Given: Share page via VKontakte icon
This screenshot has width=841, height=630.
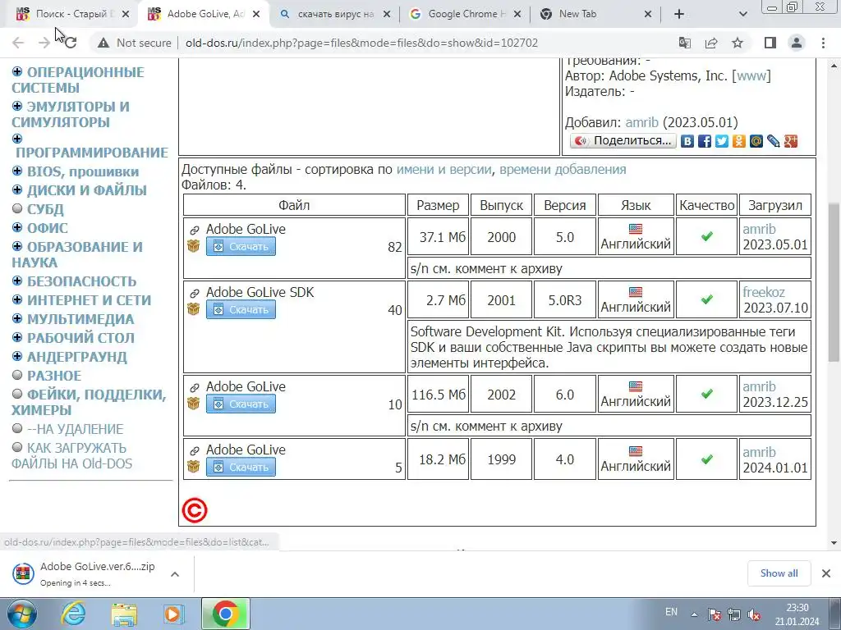Looking at the screenshot, I should (x=687, y=141).
